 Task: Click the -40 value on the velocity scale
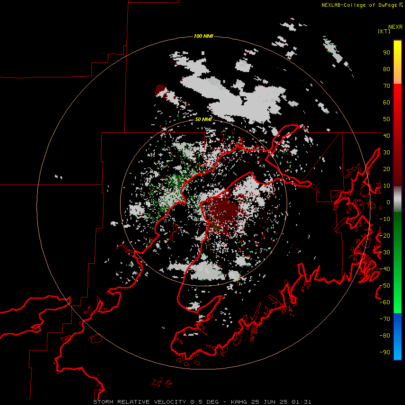[385, 269]
